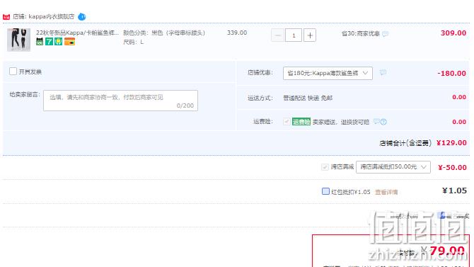Screen dimensions: 474x267
Task: Open the 查看详情 details link
Action: point(386,192)
